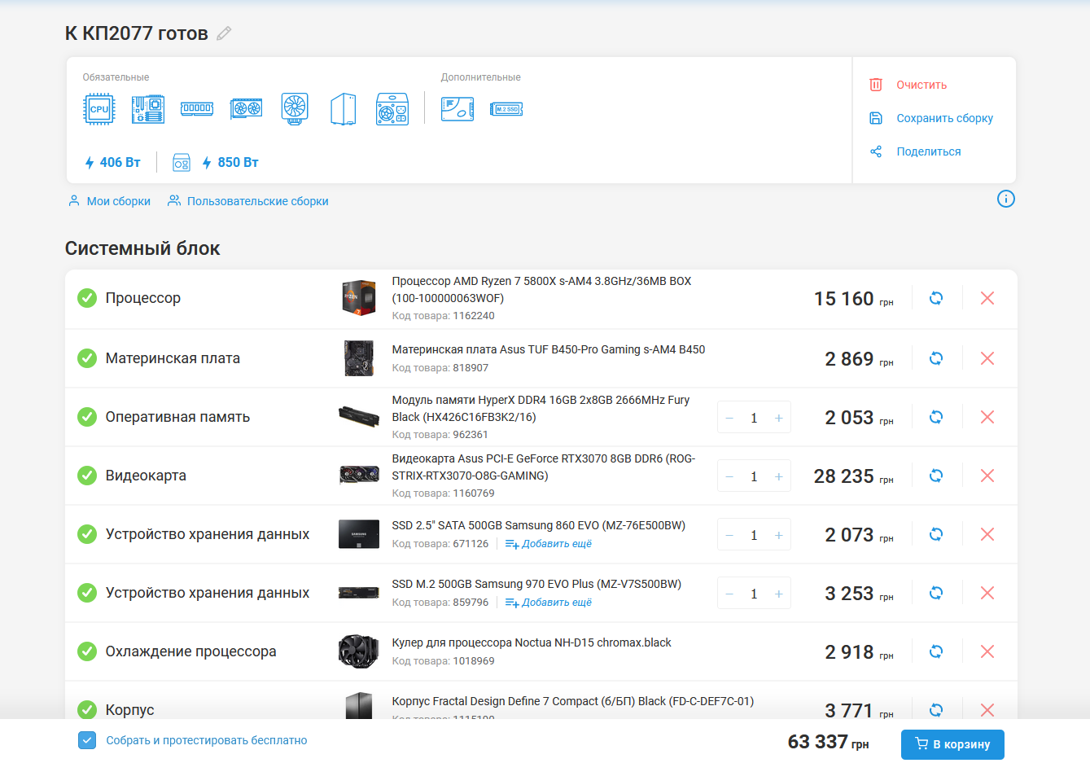The height and width of the screenshot is (763, 1090).
Task: Click the Noctua cooler thumbnail
Action: 359,651
